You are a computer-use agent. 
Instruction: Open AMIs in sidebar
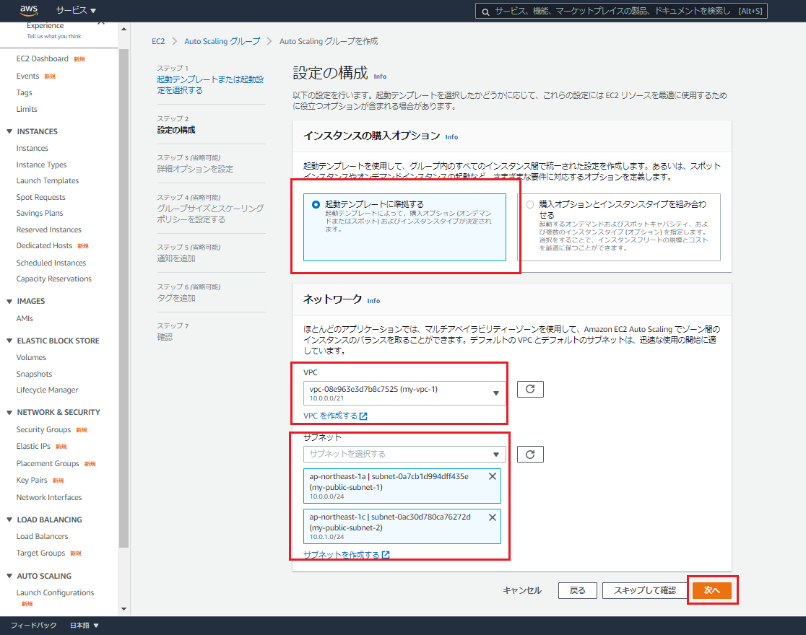click(x=25, y=318)
